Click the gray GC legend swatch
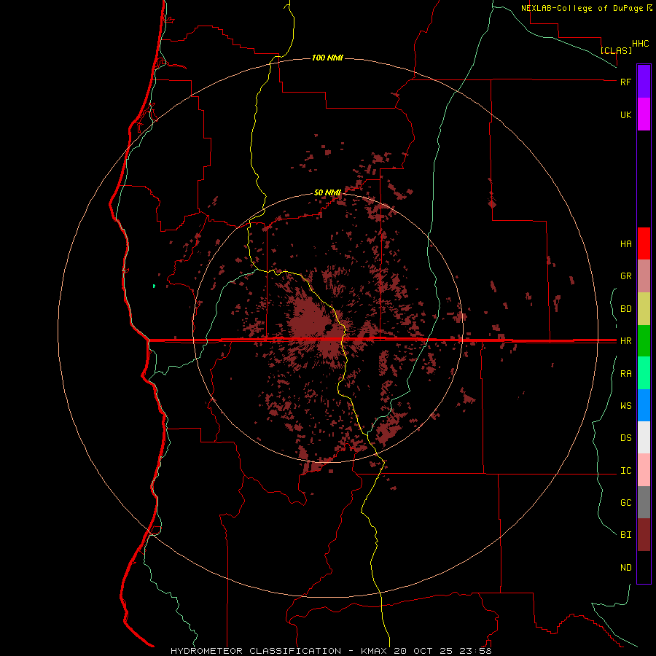This screenshot has width=656, height=656. [644, 502]
